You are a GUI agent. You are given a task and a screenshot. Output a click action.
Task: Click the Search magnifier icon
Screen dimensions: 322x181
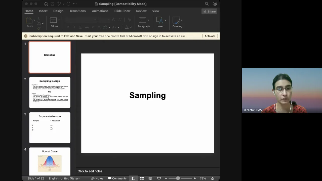[207, 4]
